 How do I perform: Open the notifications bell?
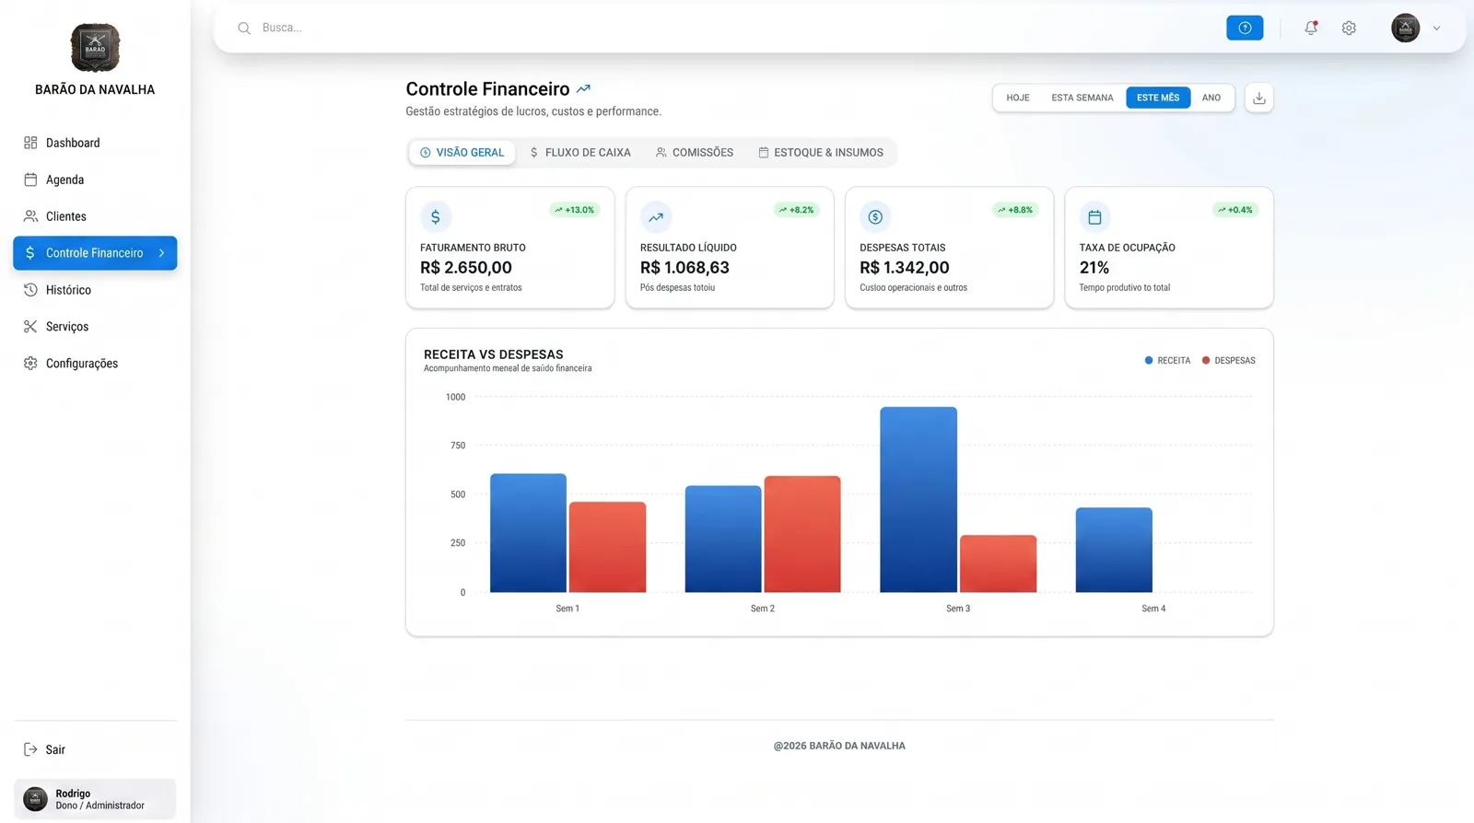[1311, 28]
